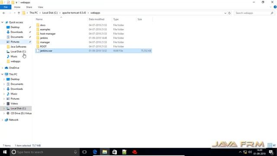Click the taskbar search box
This screenshot has width=277, height=156.
click(45, 152)
